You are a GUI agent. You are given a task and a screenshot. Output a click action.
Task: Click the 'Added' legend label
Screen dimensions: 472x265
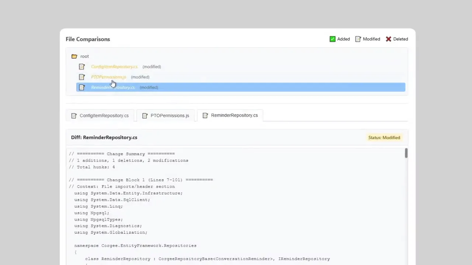(343, 39)
